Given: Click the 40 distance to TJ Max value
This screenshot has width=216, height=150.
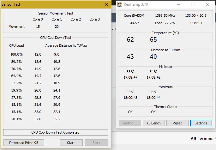Looking at the screenshot, I should pos(153,57).
